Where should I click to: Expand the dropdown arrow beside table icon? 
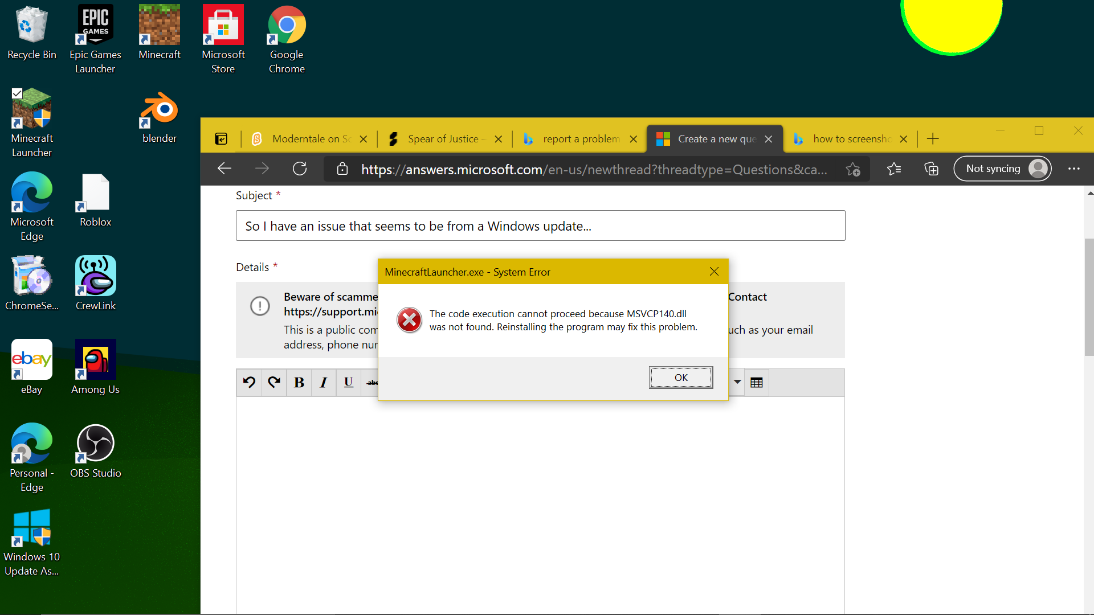tap(737, 382)
